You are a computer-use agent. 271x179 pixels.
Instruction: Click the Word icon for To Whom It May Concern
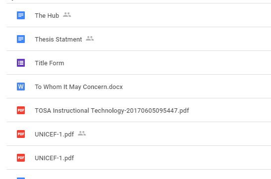tap(21, 87)
